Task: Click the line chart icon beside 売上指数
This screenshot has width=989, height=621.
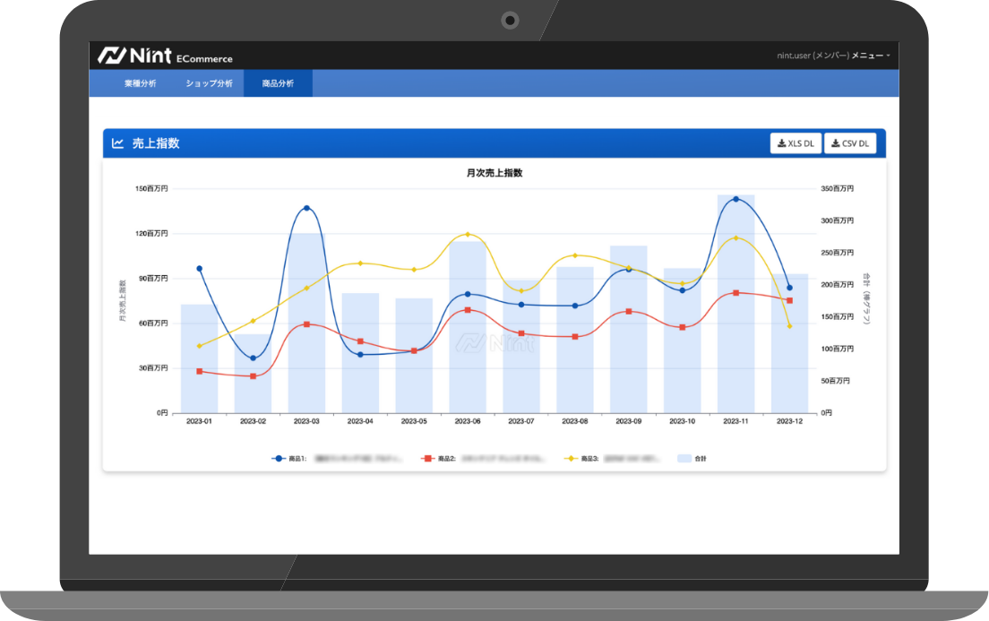Action: pyautogui.click(x=117, y=143)
